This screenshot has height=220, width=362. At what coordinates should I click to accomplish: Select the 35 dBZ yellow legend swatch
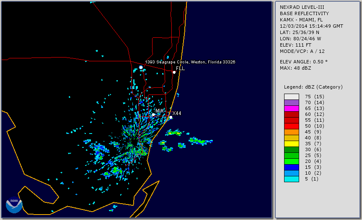click(291, 144)
